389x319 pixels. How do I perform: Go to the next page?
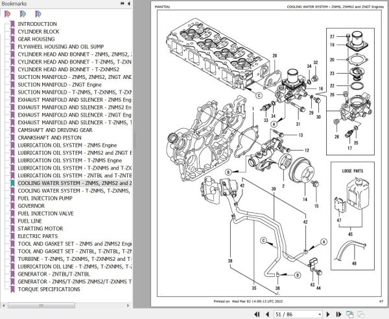328,314
